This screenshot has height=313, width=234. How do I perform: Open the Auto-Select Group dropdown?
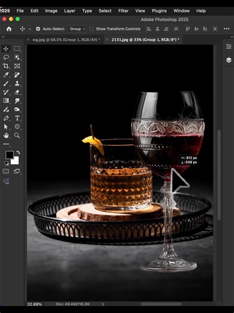77,29
